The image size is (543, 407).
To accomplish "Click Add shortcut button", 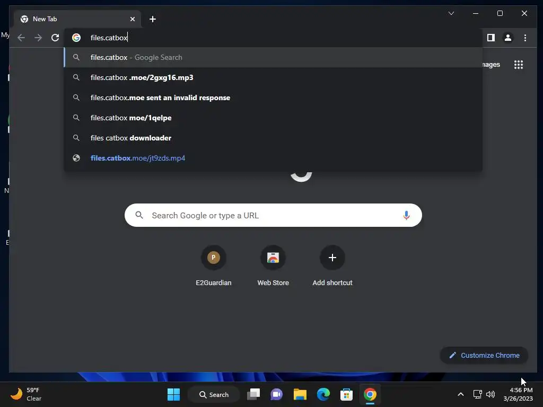I will pyautogui.click(x=332, y=266).
